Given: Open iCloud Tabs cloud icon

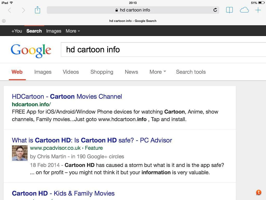Looking at the screenshot, I should (x=244, y=10).
